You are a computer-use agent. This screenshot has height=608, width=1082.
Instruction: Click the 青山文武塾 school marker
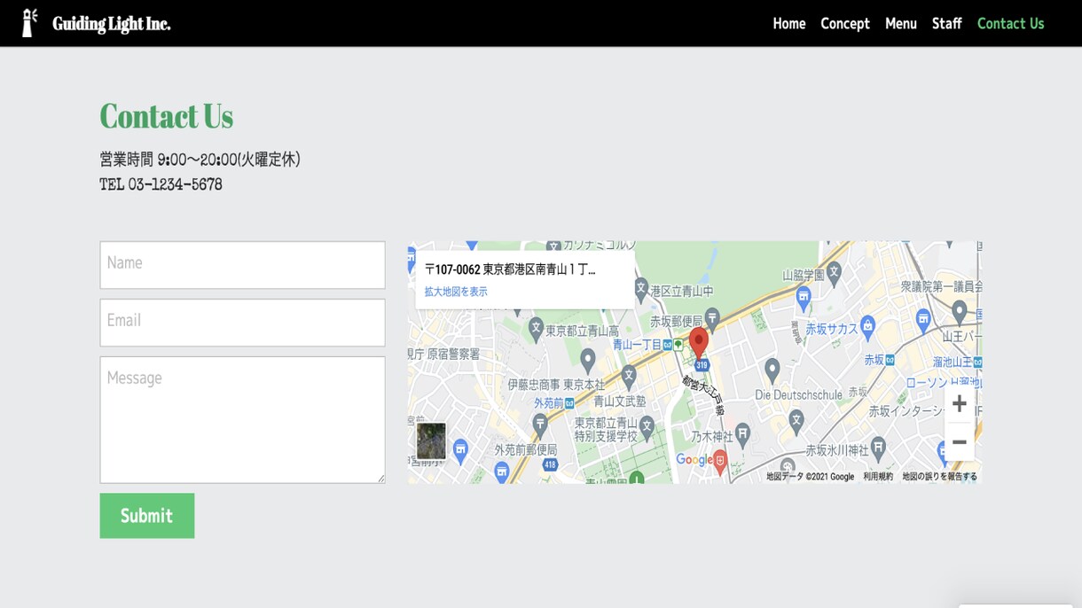[x=629, y=377]
